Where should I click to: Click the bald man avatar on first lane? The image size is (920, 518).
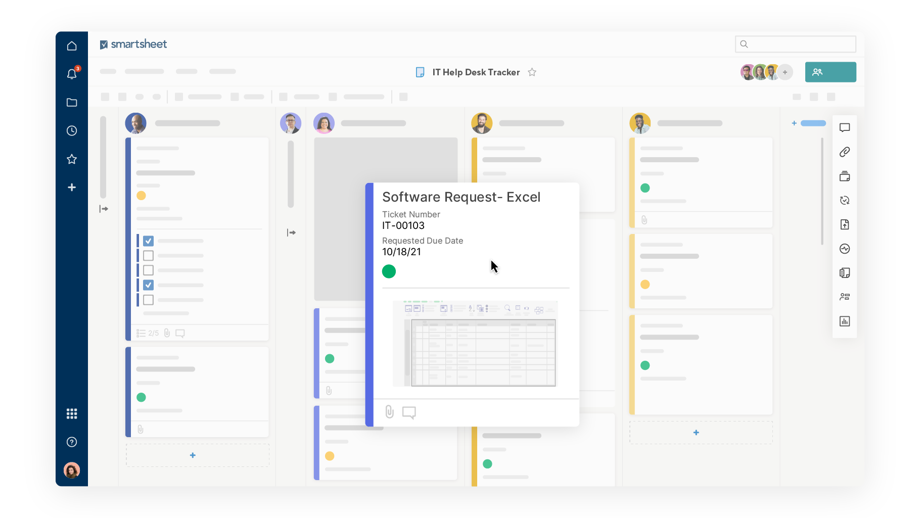135,123
